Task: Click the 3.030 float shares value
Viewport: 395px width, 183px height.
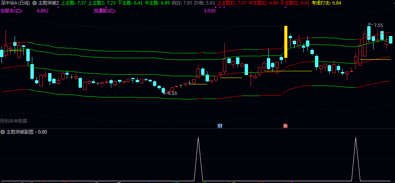Action: (210, 11)
